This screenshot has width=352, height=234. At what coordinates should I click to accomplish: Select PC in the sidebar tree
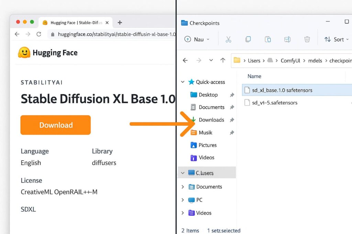195,200
